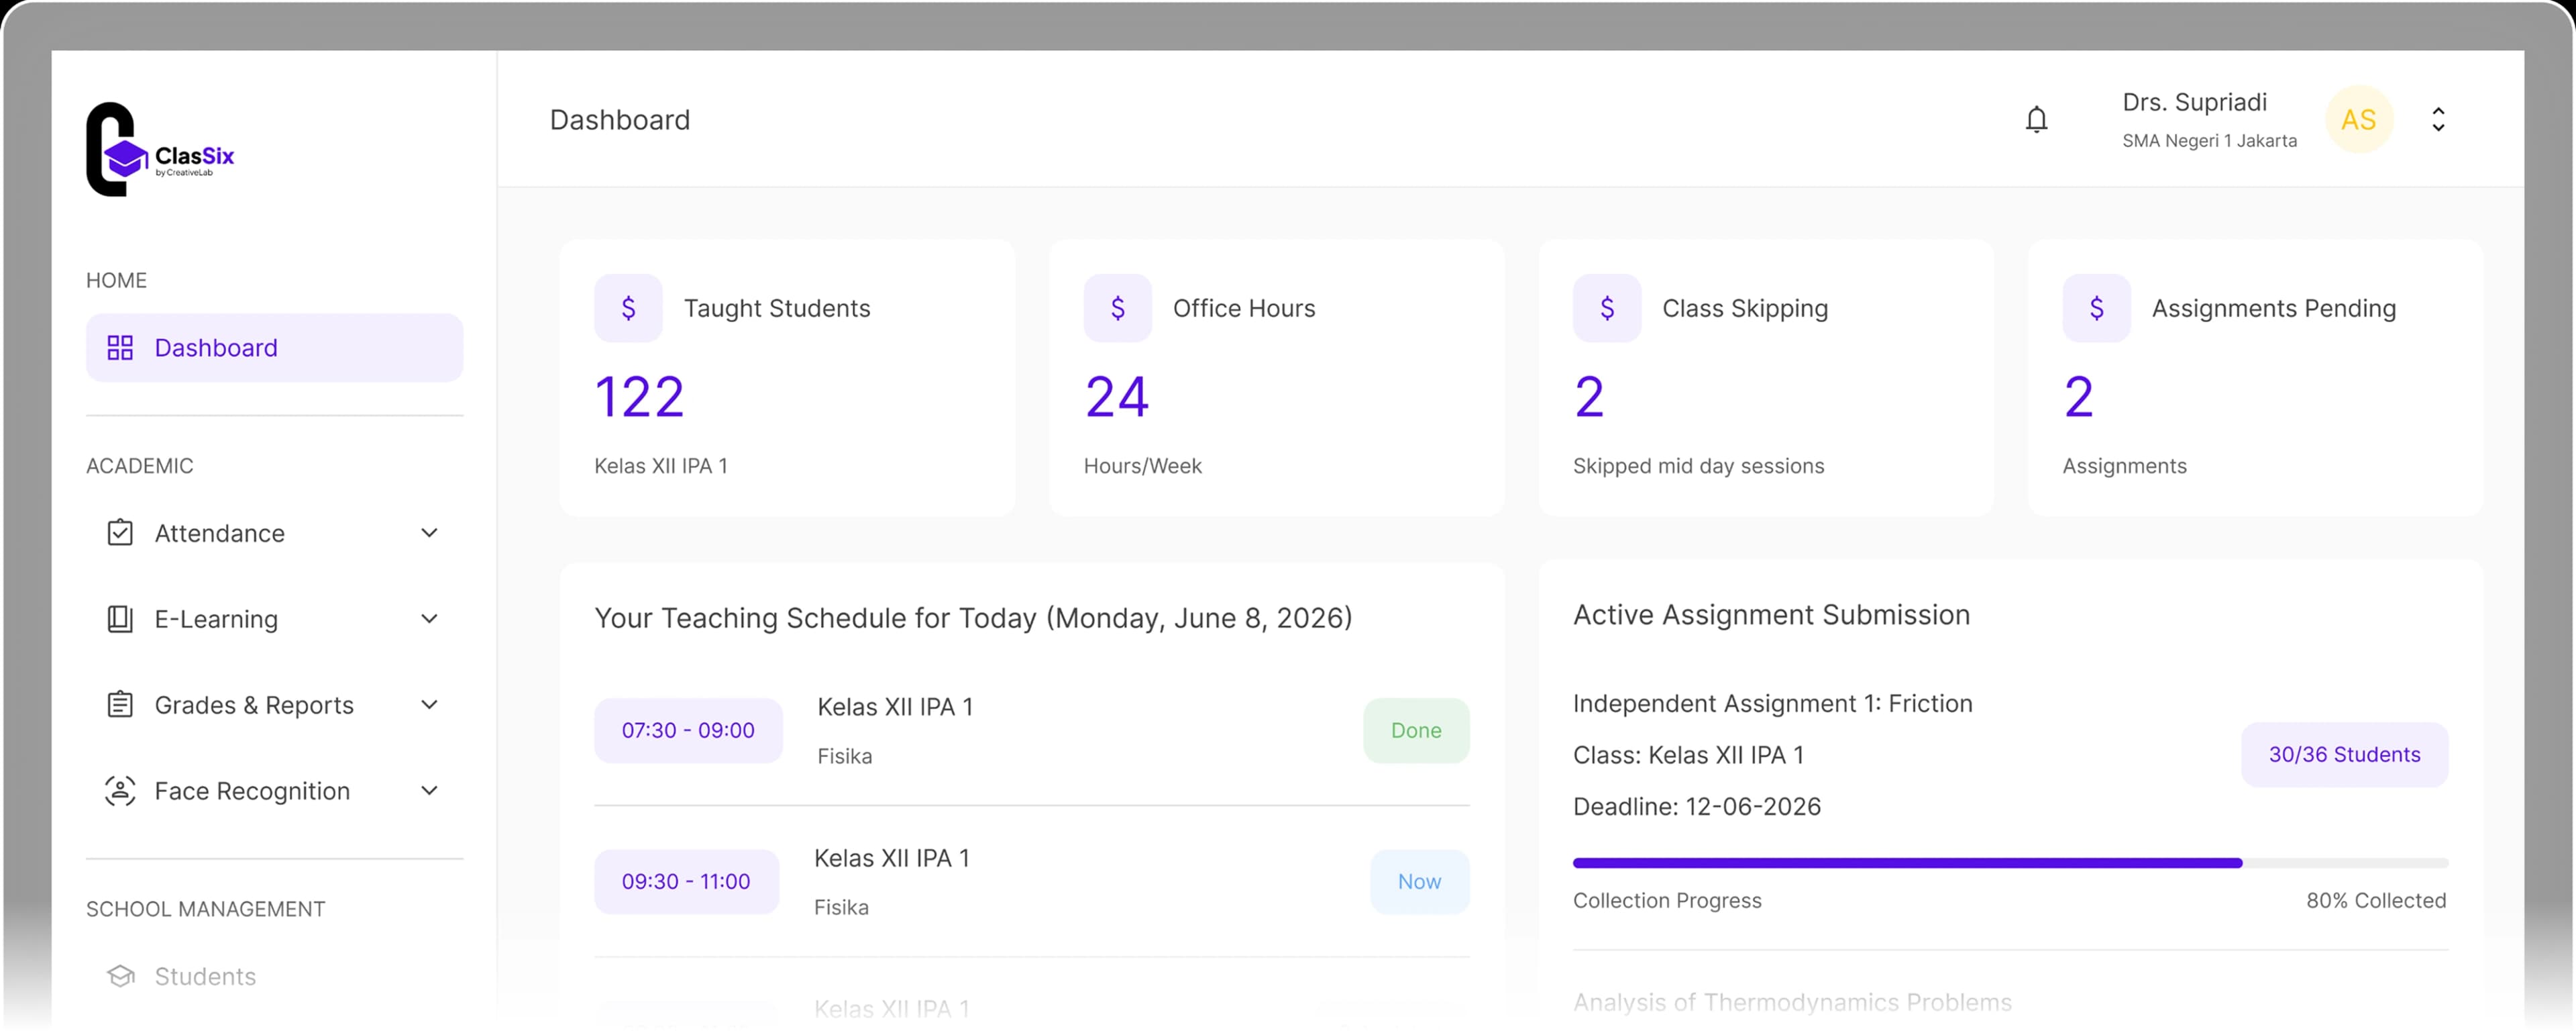This screenshot has width=2576, height=1031.
Task: Open the account switcher arrows
Action: (x=2438, y=120)
